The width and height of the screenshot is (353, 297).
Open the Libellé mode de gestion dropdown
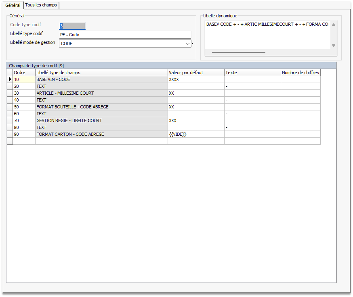point(188,44)
